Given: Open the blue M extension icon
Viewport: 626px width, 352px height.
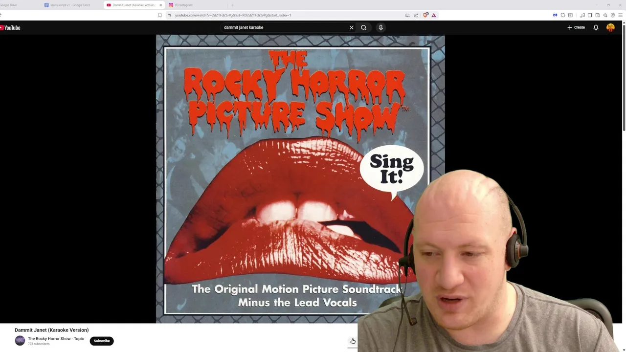Looking at the screenshot, I should click(x=555, y=15).
